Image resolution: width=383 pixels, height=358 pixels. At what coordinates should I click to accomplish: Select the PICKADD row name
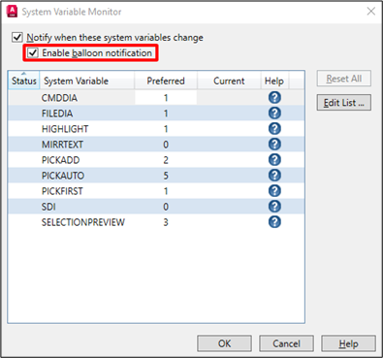point(60,160)
